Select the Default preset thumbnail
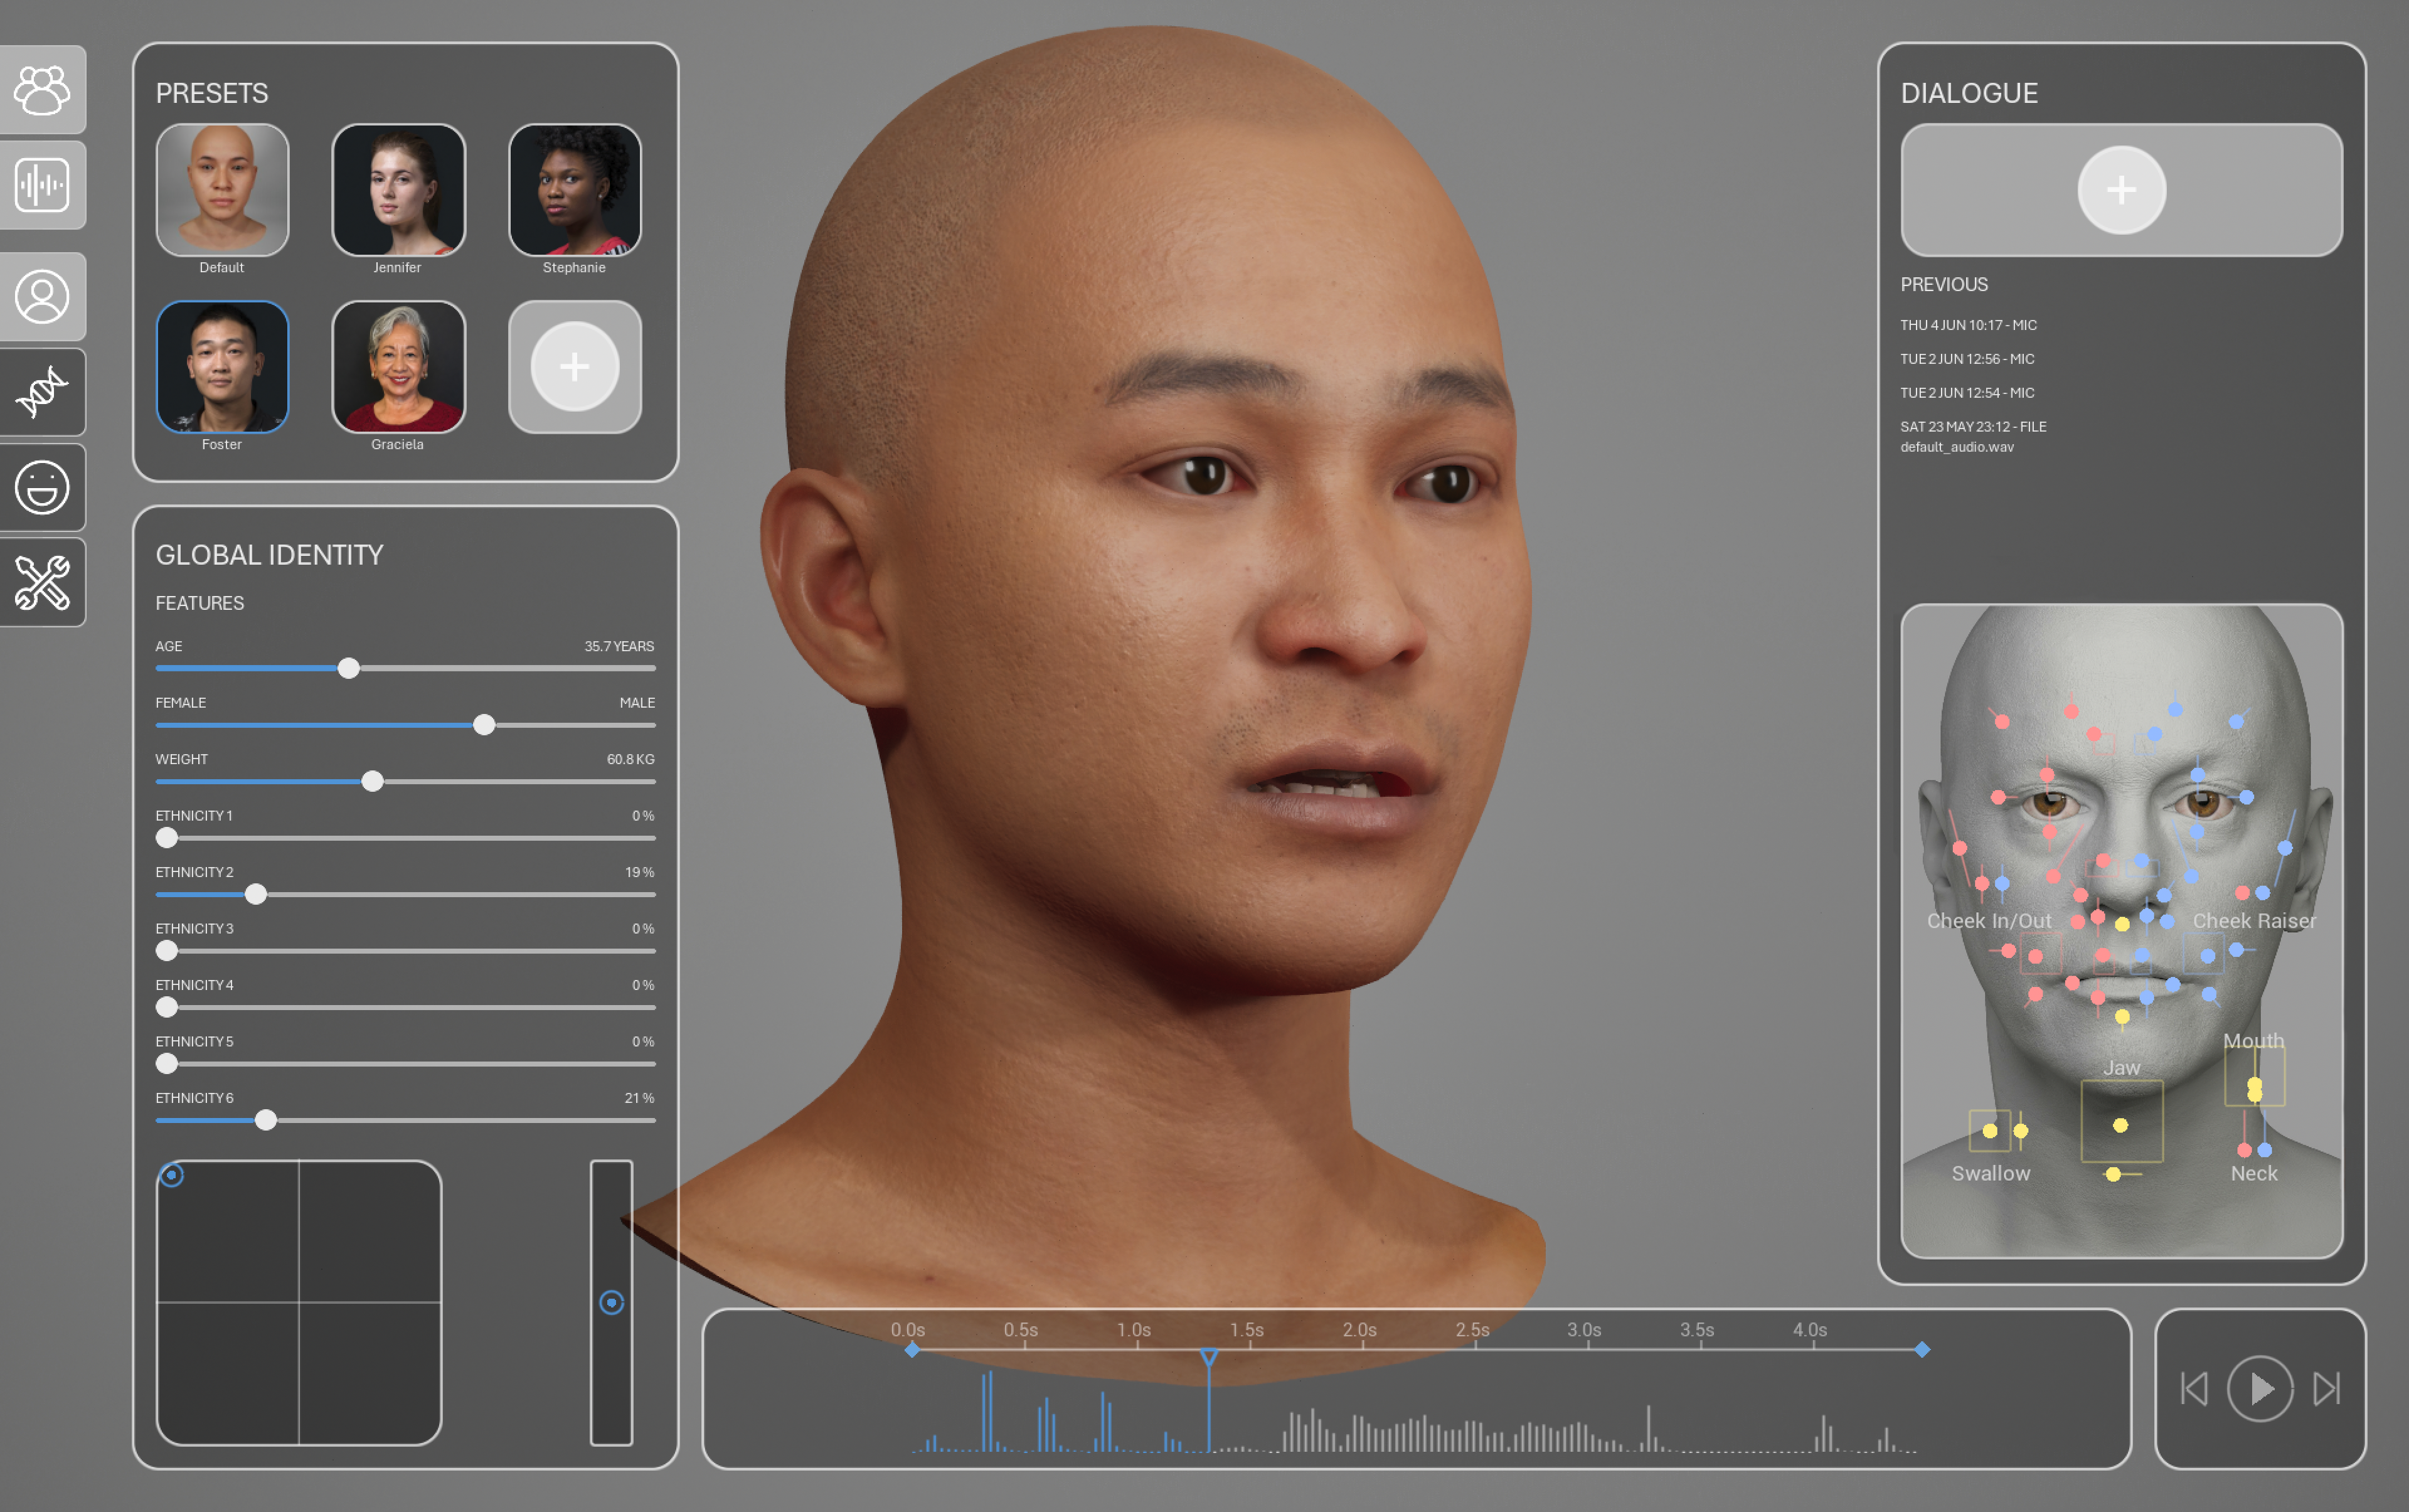2409x1512 pixels. pos(222,190)
